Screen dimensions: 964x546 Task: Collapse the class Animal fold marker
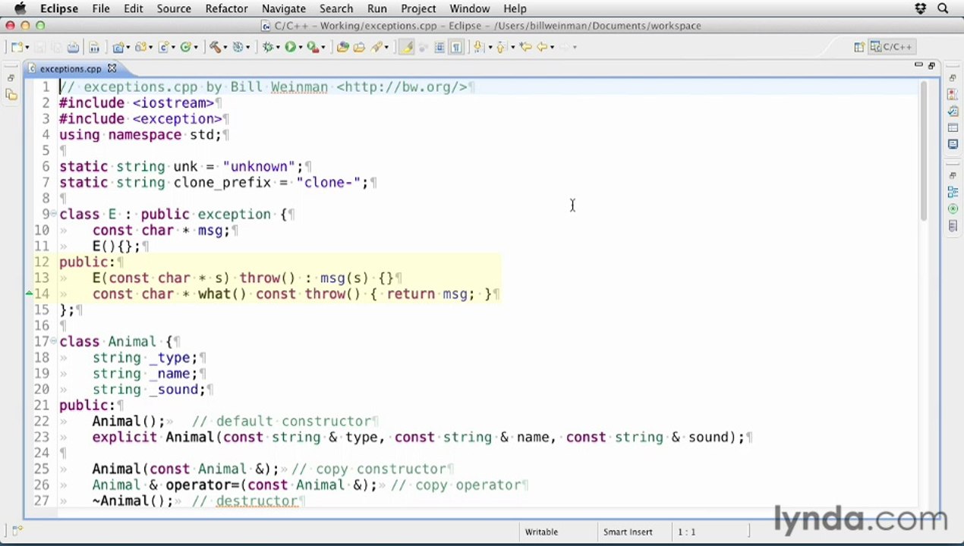(x=53, y=342)
